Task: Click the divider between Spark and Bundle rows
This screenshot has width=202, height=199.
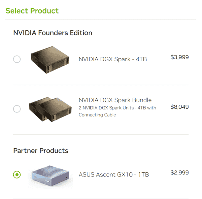Action: click(x=101, y=85)
